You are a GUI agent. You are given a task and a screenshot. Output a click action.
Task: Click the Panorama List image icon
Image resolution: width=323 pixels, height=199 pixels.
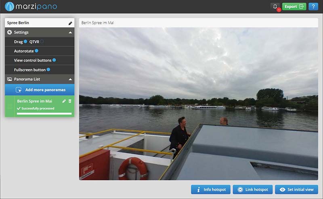9,79
